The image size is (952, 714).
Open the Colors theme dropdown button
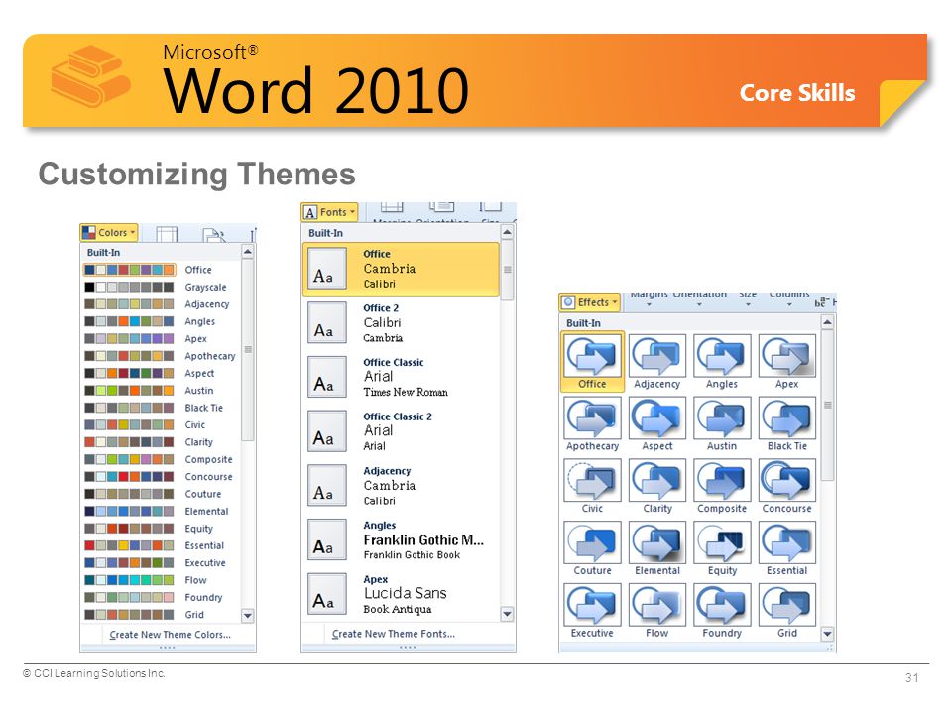tap(109, 232)
